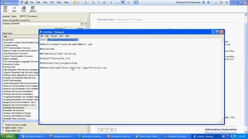Open the help viewer Options icon
Viewport: 248px width, 139px height.
tap(33, 9)
